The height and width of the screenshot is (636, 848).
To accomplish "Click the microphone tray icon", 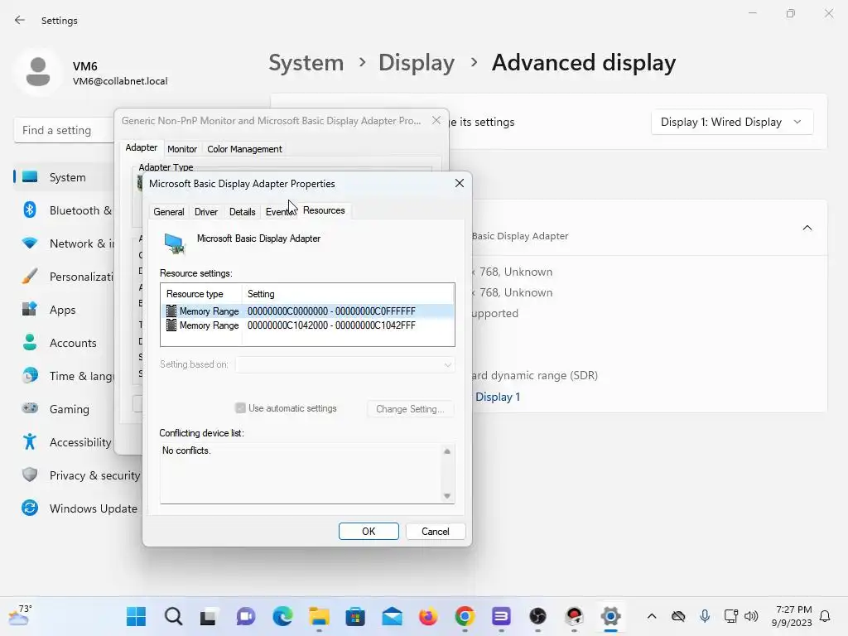I will pos(705,616).
